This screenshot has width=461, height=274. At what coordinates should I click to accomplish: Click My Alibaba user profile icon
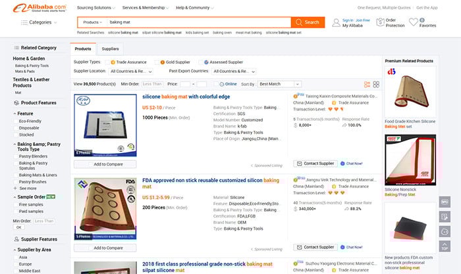336,22
